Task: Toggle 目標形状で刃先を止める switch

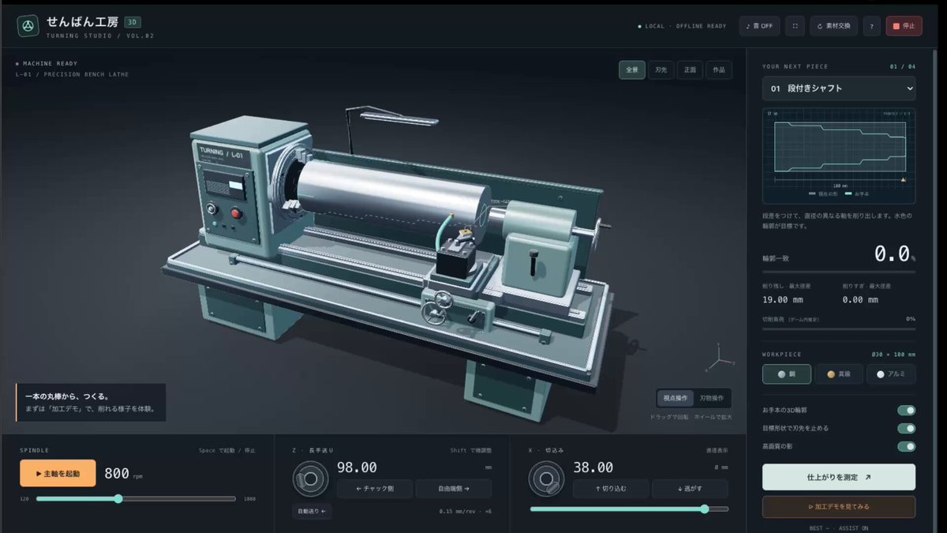Action: 907,429
